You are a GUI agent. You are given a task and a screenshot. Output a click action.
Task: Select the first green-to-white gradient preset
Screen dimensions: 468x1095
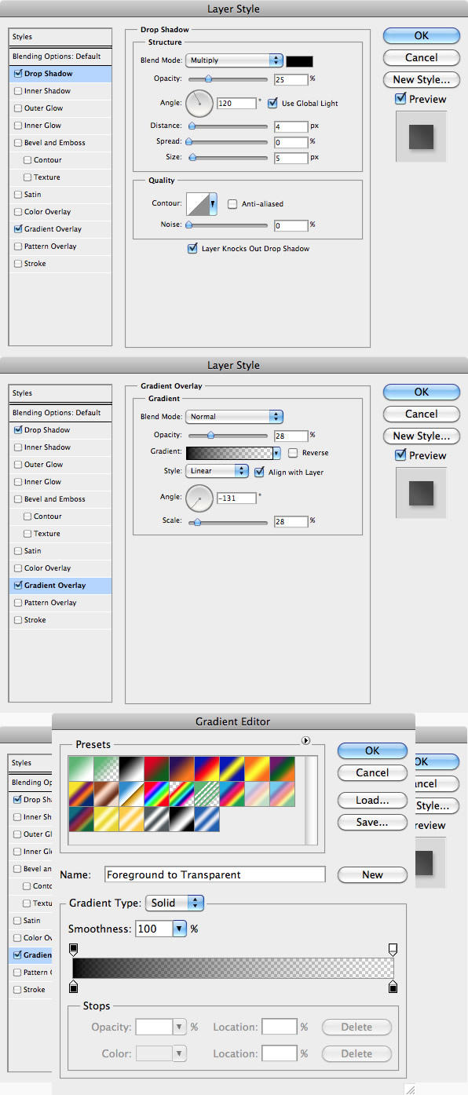coord(82,768)
